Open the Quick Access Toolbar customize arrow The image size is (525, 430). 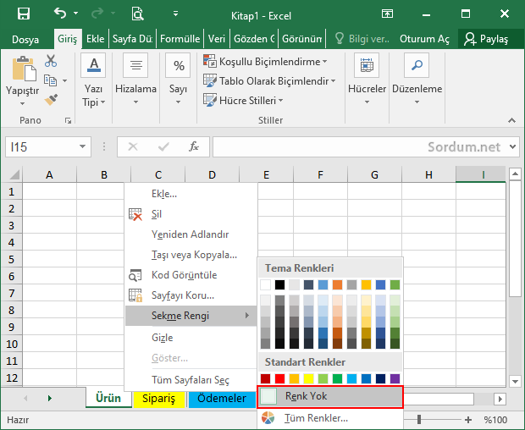[175, 14]
